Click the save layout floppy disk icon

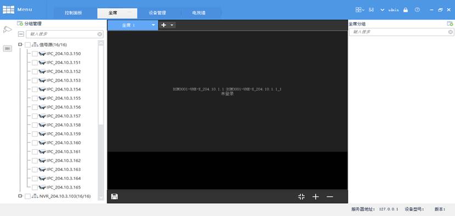pos(114,197)
